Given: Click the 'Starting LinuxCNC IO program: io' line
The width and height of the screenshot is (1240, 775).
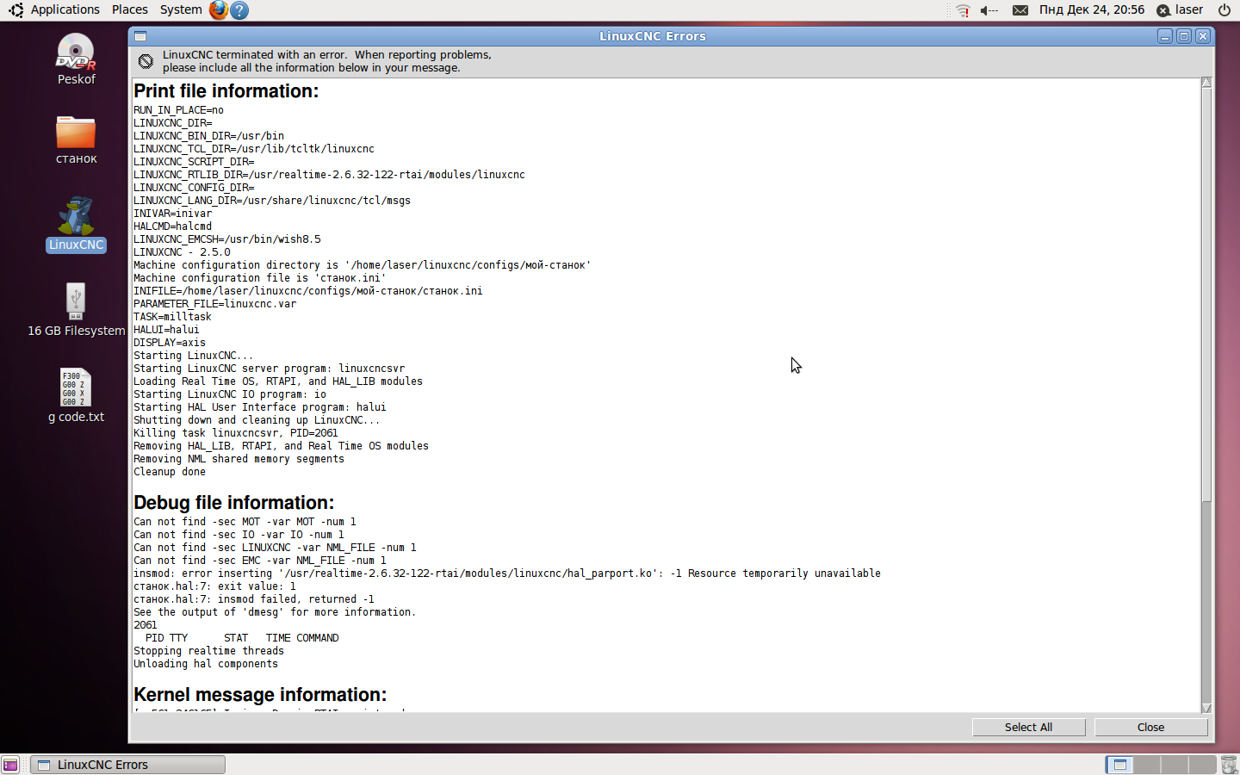Looking at the screenshot, I should pos(230,394).
